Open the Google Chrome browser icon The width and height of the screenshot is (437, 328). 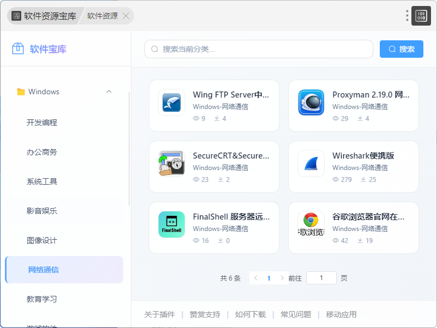(x=311, y=224)
